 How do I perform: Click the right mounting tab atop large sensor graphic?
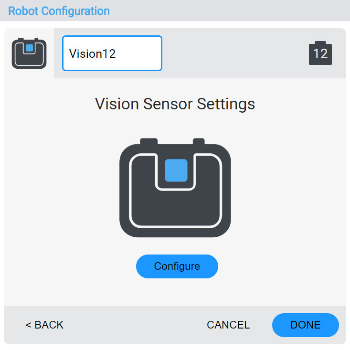pos(199,141)
